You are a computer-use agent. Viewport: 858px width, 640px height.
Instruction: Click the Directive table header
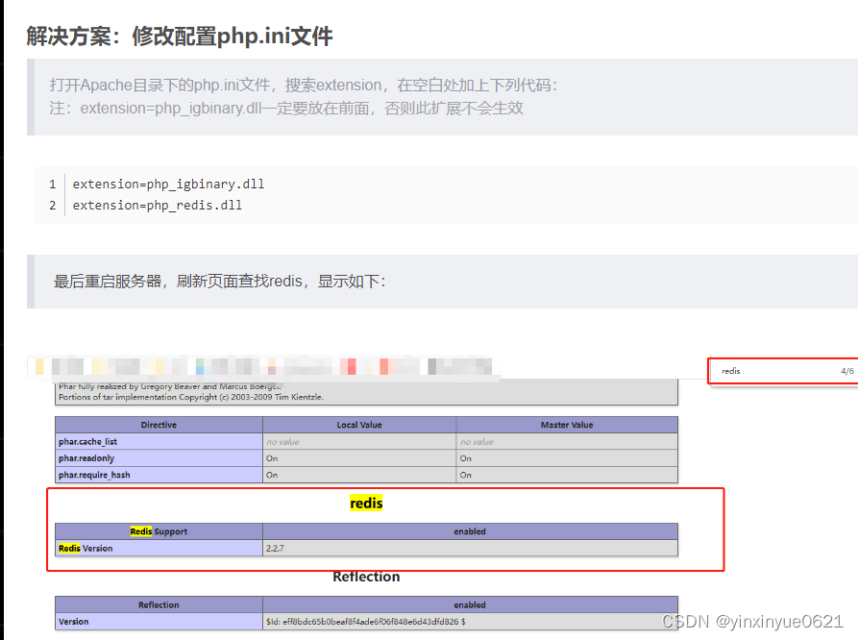click(159, 425)
